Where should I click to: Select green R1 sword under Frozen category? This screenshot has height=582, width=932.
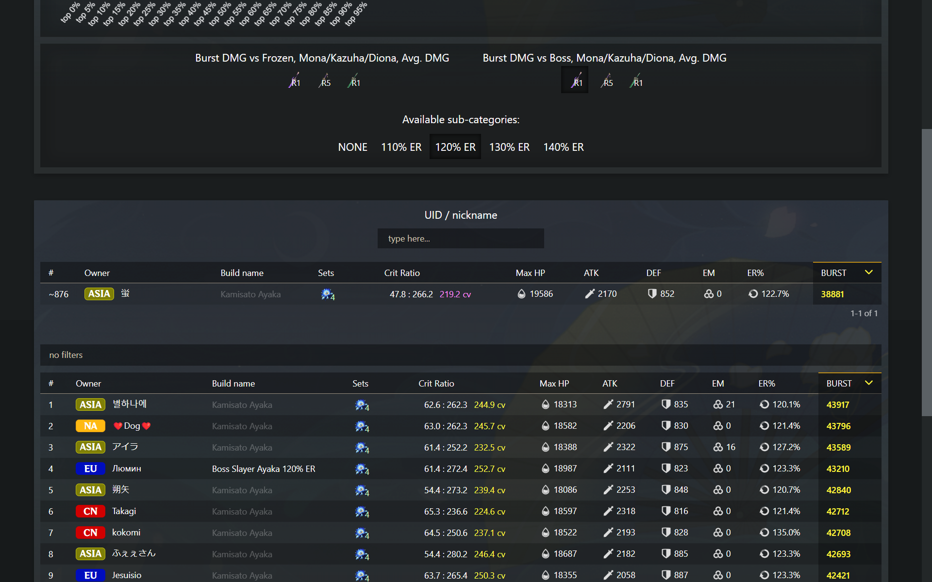point(354,80)
